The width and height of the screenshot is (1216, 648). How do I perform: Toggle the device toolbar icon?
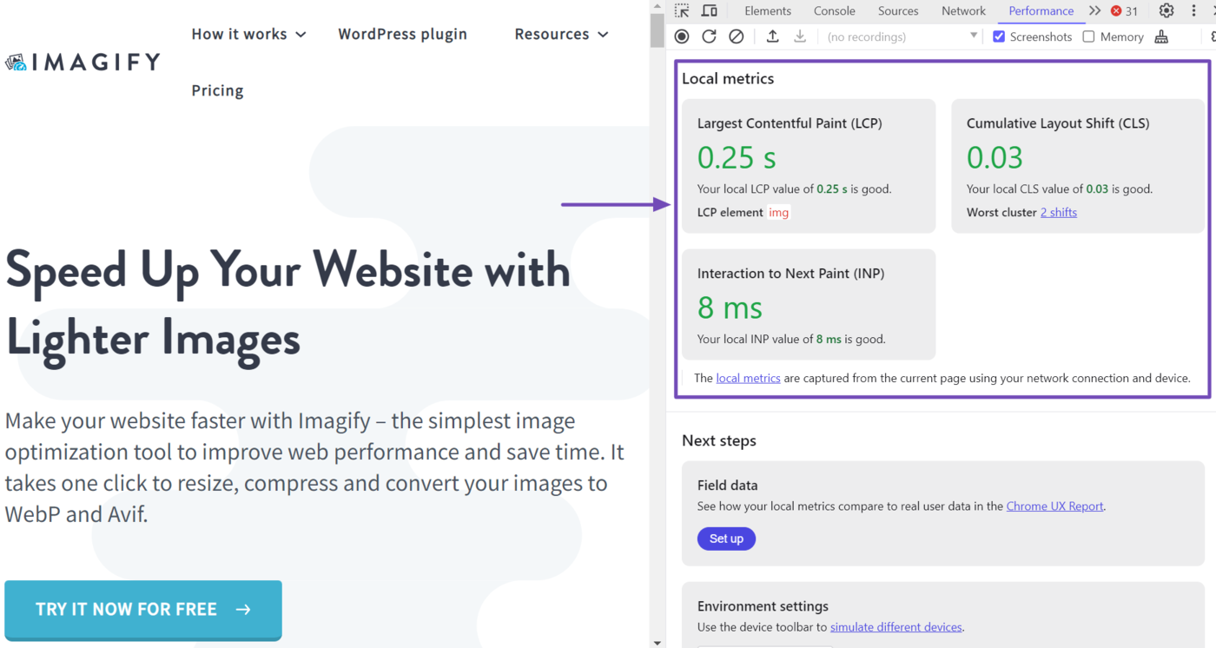pos(710,10)
